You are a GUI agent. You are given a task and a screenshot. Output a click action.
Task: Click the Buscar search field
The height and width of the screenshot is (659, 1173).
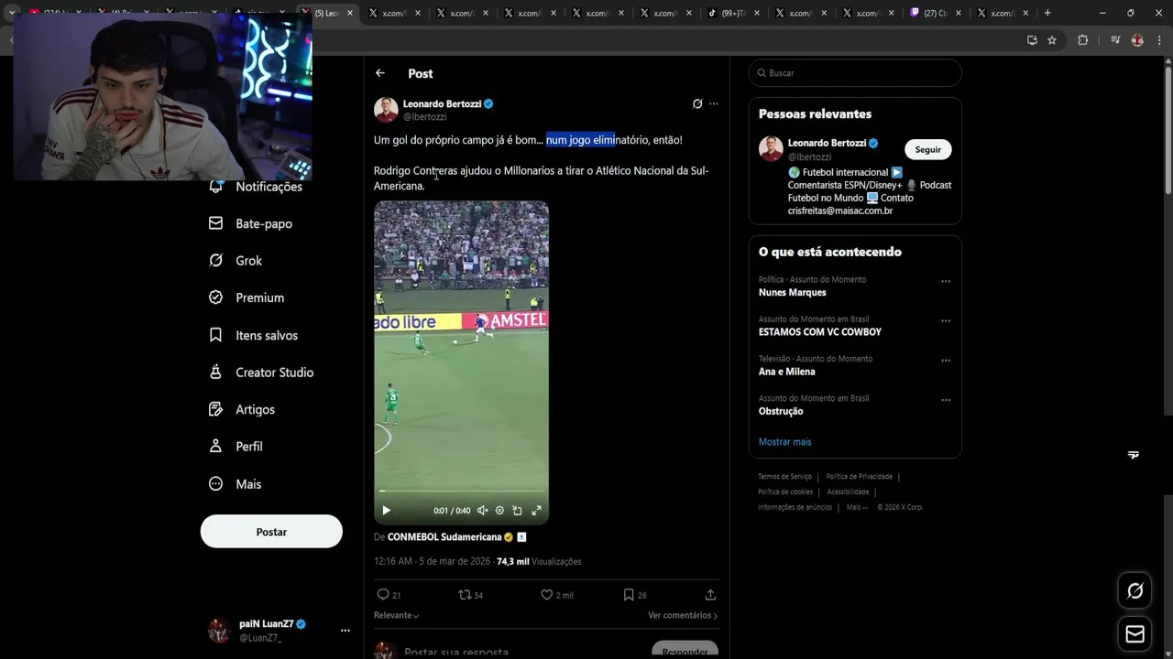click(855, 73)
